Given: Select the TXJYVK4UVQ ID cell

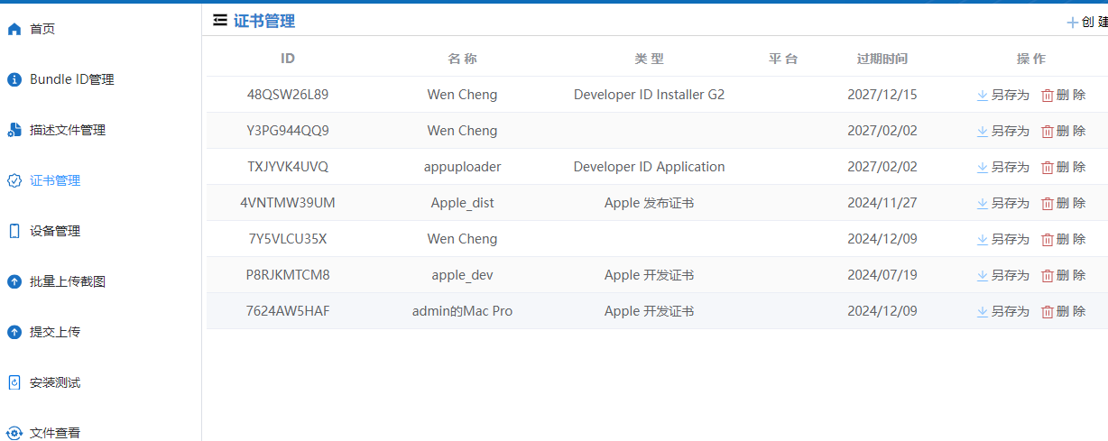Looking at the screenshot, I should tap(288, 167).
